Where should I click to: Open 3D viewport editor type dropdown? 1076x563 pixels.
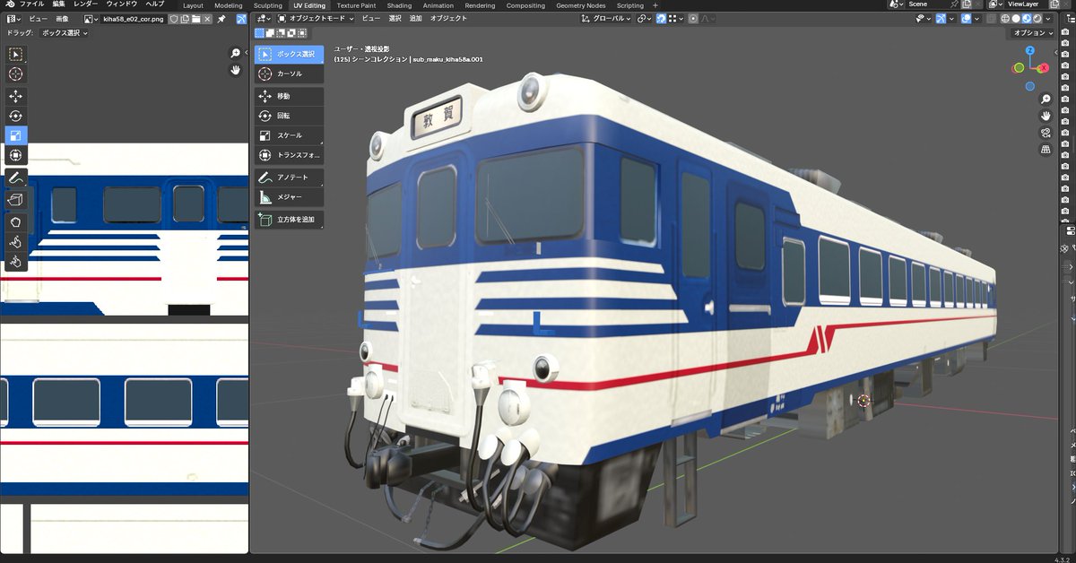[265, 18]
